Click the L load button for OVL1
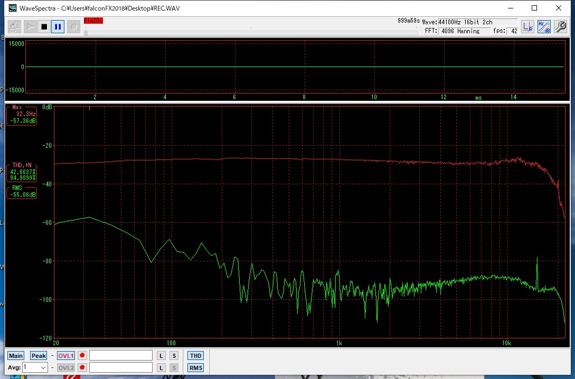Screen dimensions: 575x379 (161, 356)
